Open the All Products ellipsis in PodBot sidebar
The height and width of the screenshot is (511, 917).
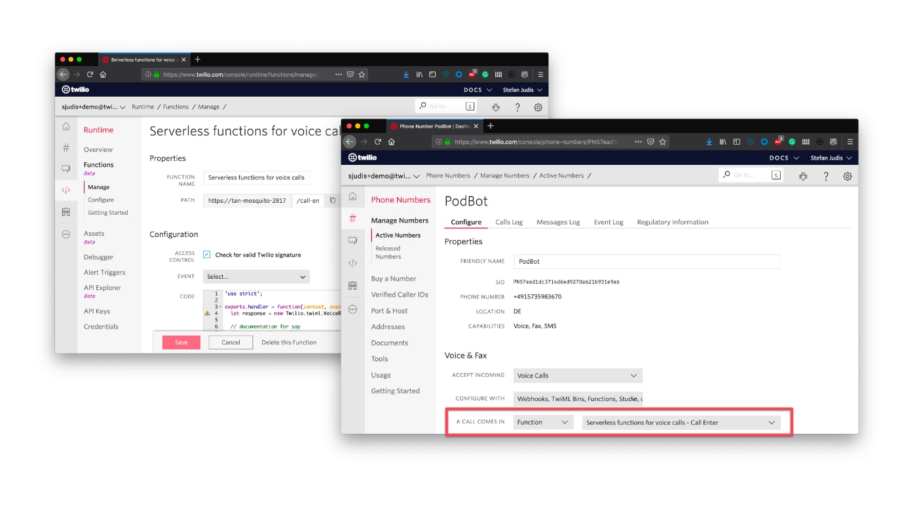coord(352,309)
